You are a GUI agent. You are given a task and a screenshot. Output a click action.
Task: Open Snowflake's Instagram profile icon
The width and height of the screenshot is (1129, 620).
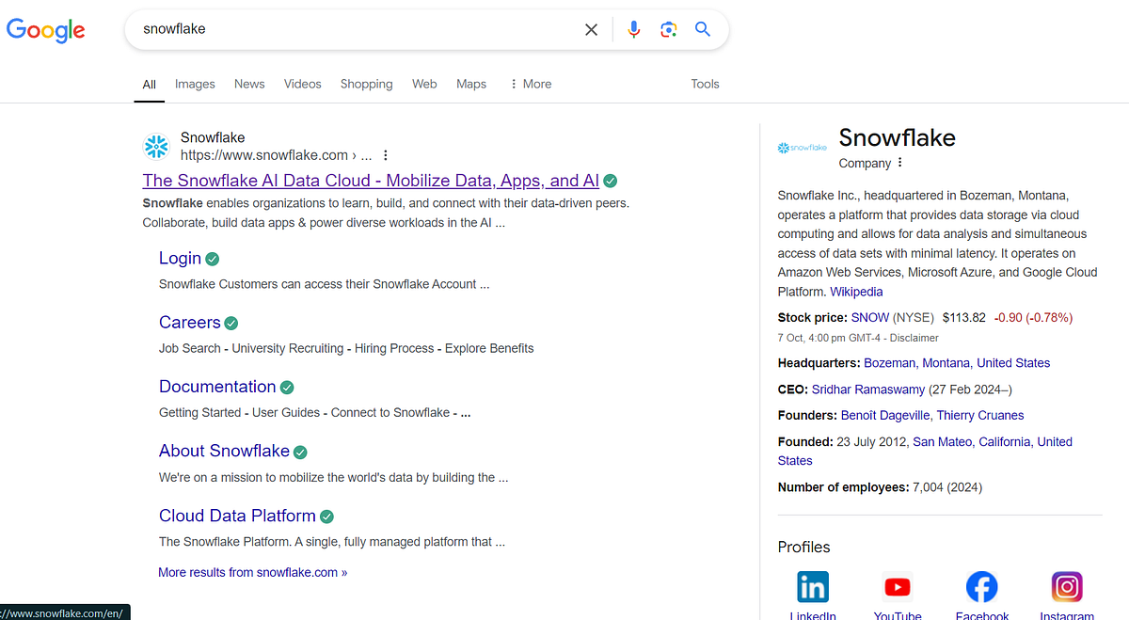pos(1067,585)
